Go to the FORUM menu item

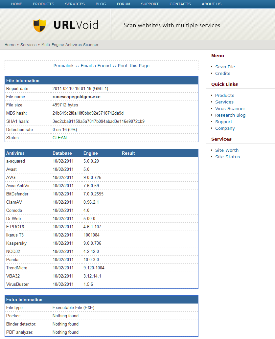124,4
